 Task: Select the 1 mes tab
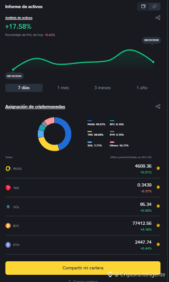coord(63,88)
